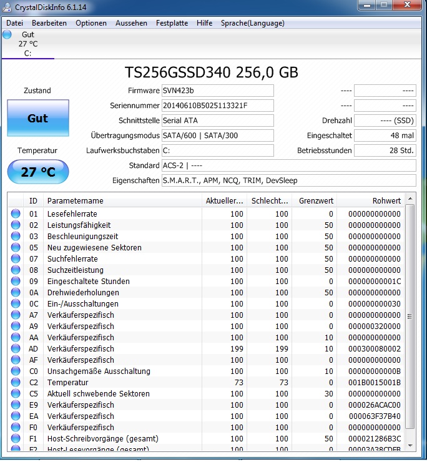Click the Aktueller column header

tap(225, 200)
